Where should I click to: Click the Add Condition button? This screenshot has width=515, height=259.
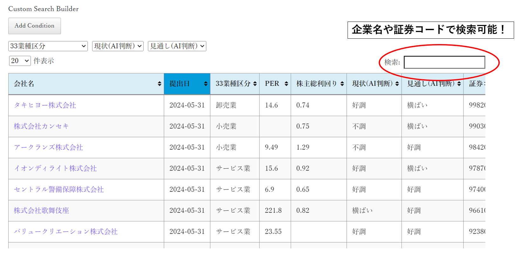tap(34, 26)
